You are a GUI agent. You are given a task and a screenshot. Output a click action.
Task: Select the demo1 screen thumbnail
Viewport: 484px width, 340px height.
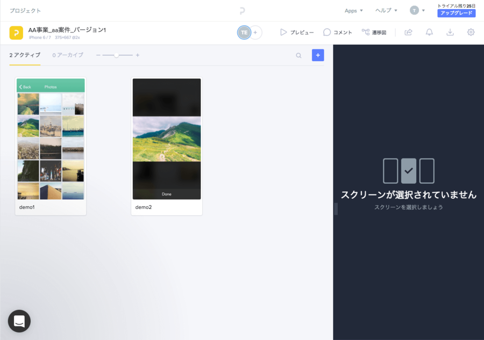pos(51,139)
